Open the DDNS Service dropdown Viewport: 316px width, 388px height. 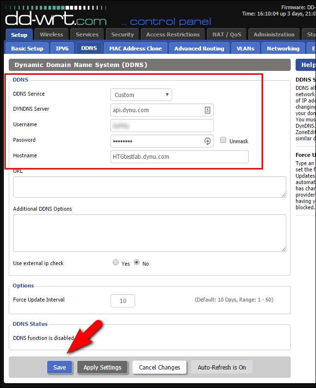pyautogui.click(x=141, y=95)
